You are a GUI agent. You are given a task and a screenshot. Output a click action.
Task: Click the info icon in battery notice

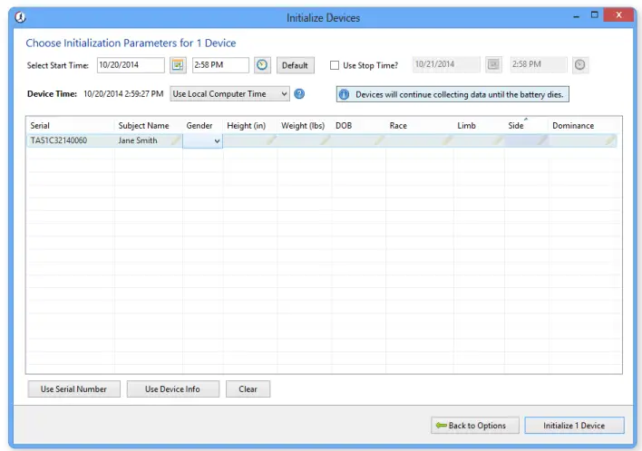[x=344, y=94]
